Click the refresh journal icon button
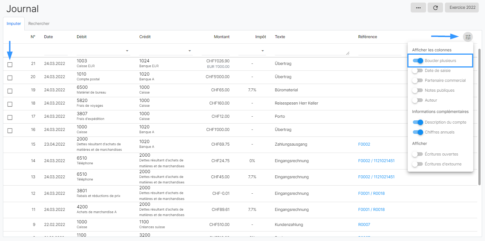This screenshot has width=485, height=241. click(435, 8)
